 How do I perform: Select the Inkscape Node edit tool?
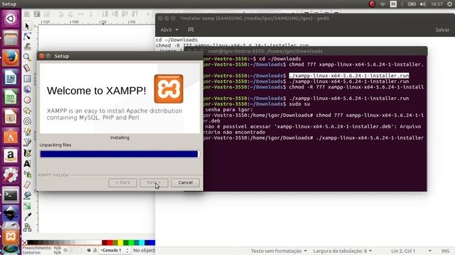point(27,36)
